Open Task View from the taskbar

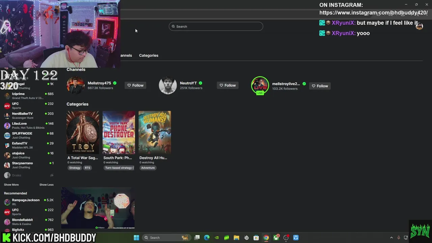coord(197,238)
